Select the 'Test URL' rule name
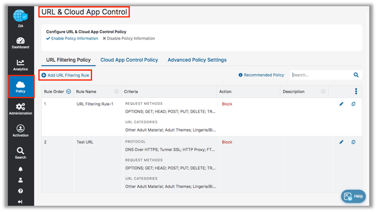Screen dimensions: 377x212 85,142
